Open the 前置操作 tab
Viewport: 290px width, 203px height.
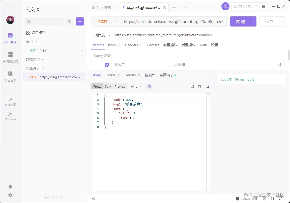170,45
